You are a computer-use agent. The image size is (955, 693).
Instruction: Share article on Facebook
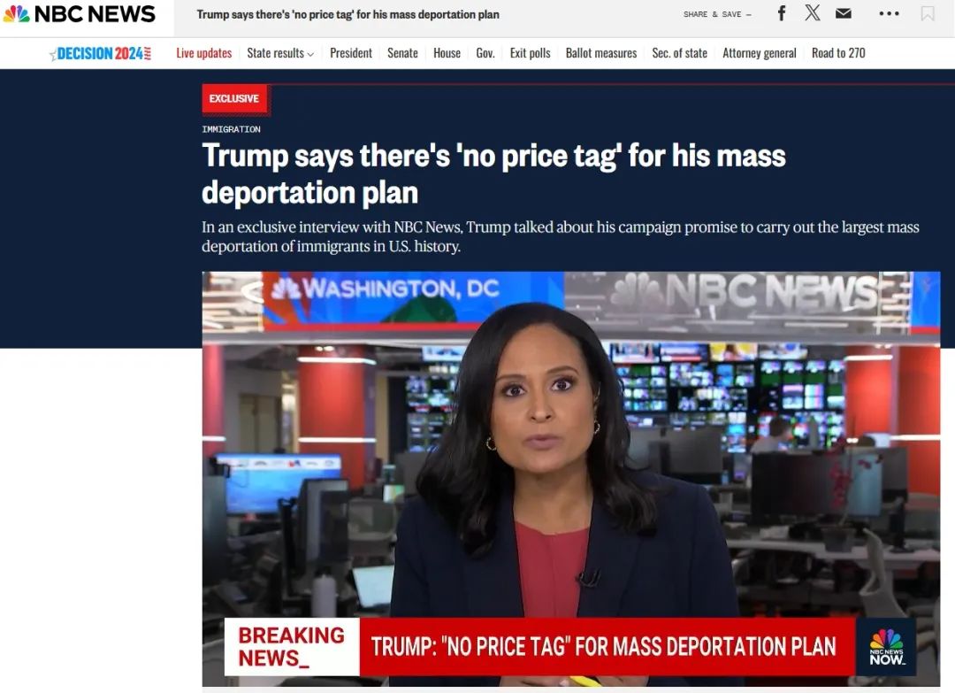(x=782, y=13)
